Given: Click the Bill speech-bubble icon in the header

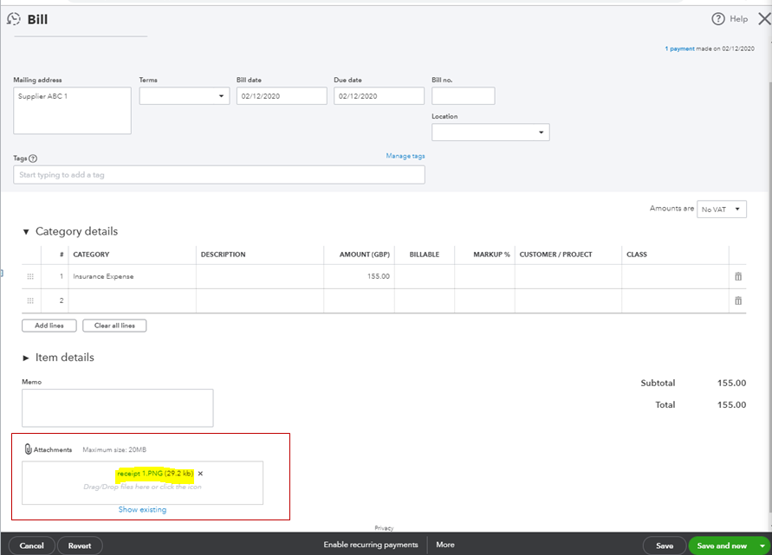Looking at the screenshot, I should click(x=13, y=17).
